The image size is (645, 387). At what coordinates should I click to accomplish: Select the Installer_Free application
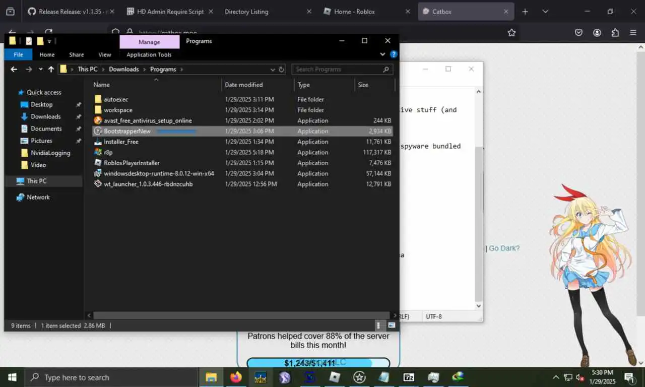121,142
